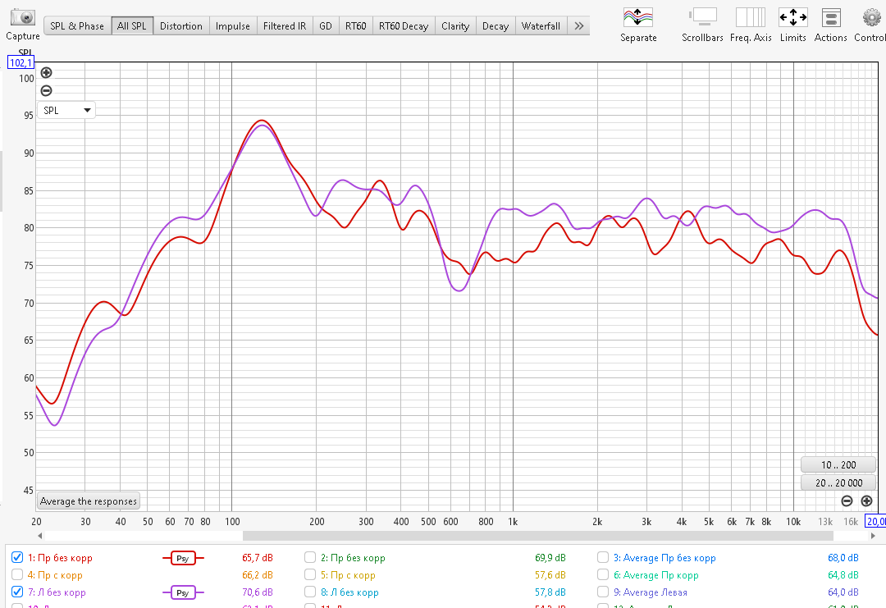
Task: Open the Controls gear icon
Action: (872, 17)
